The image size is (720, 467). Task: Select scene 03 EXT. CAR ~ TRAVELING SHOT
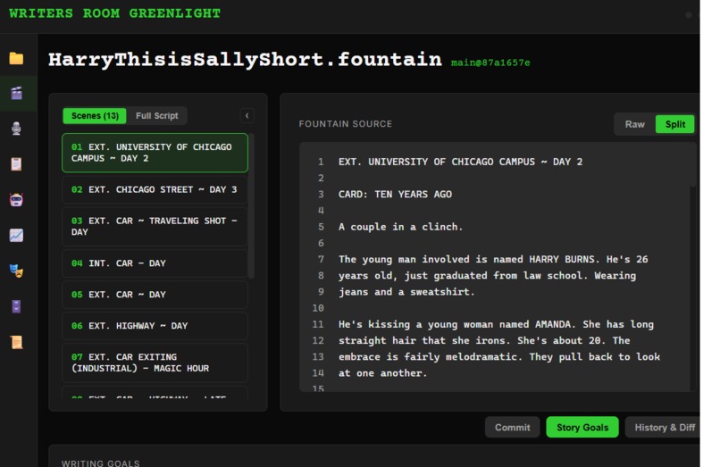[155, 227]
